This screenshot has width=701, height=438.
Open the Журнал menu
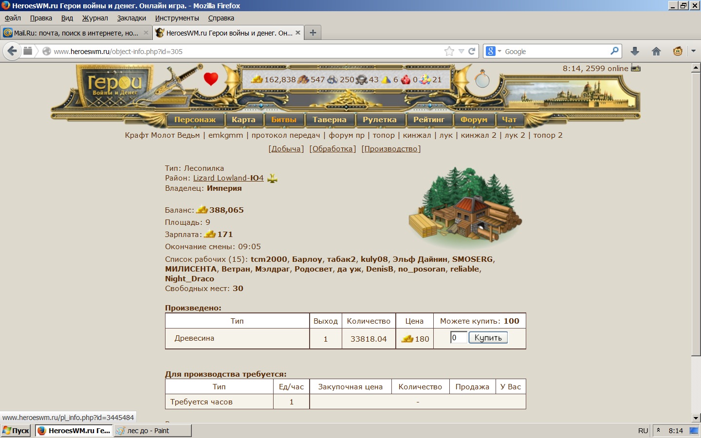[95, 18]
